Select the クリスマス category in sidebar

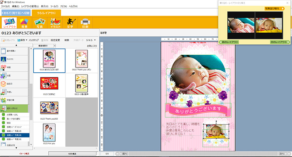coord(15,58)
